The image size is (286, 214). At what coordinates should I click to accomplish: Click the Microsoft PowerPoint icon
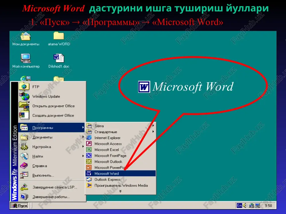point(89,167)
